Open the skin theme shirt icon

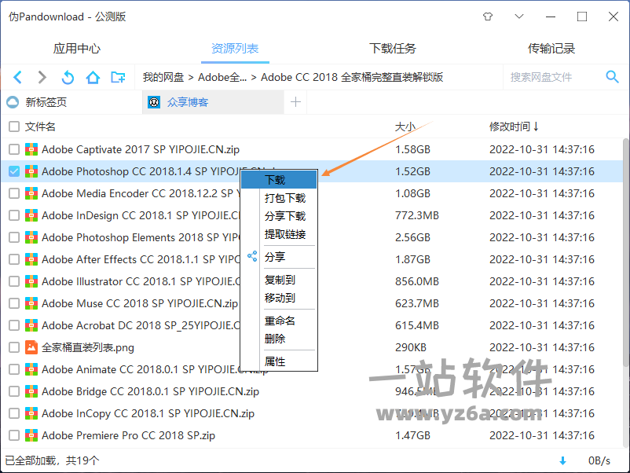pos(488,16)
